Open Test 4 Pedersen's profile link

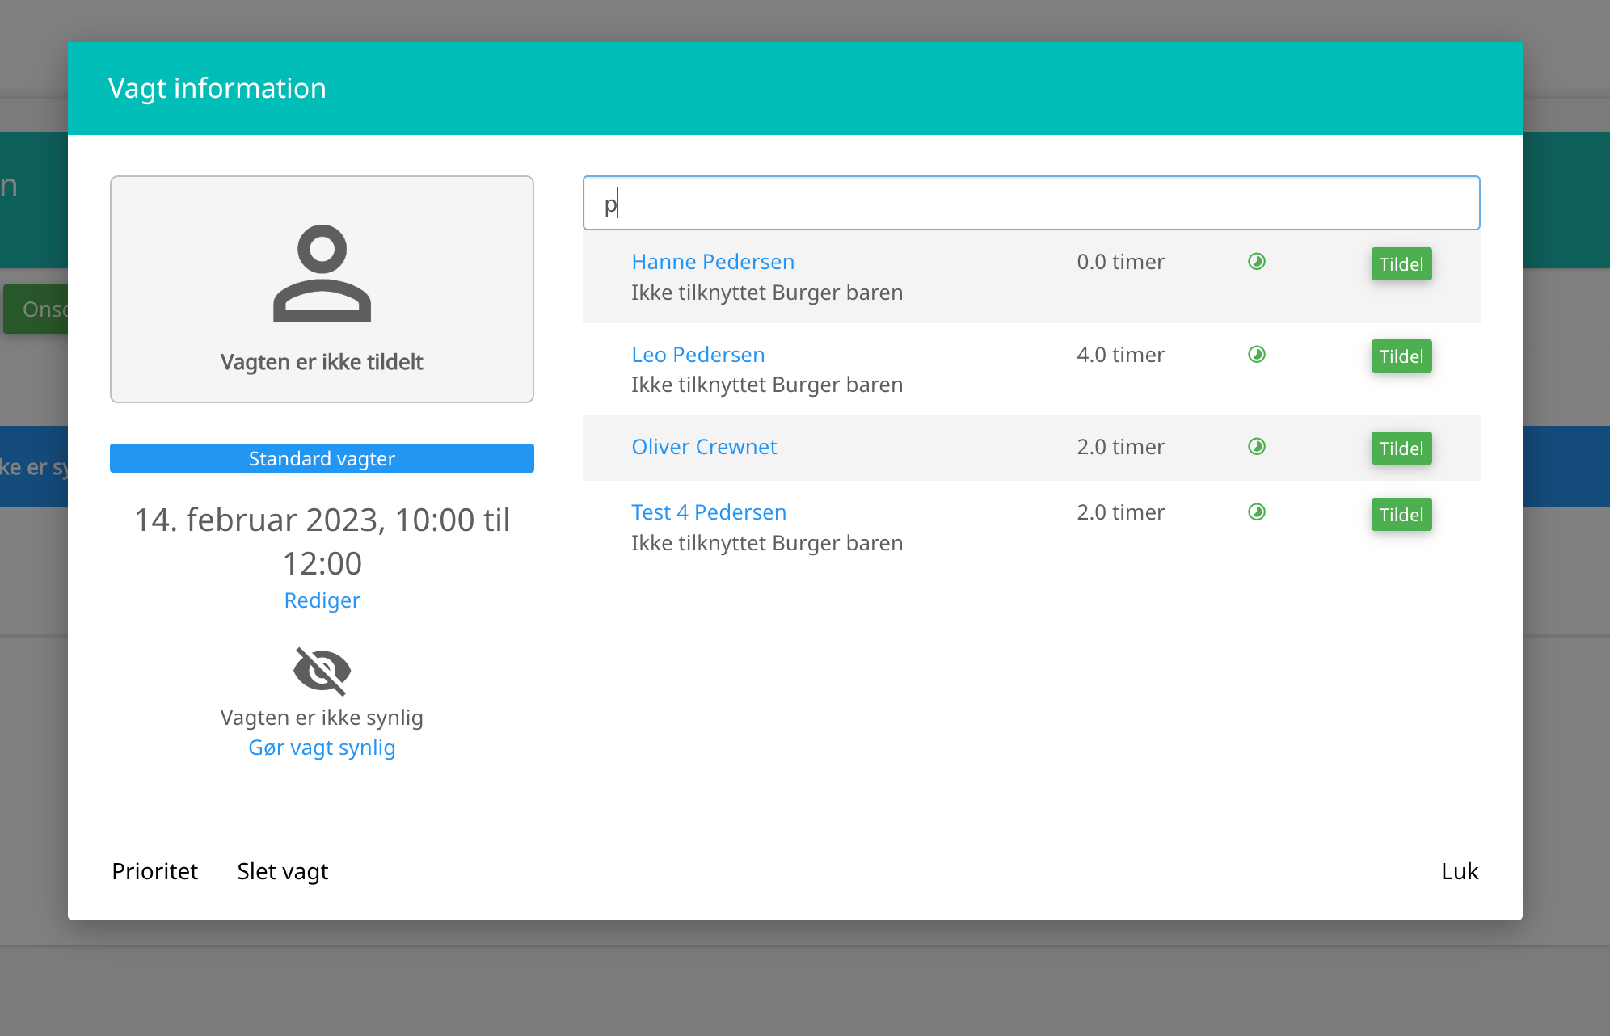coord(709,512)
